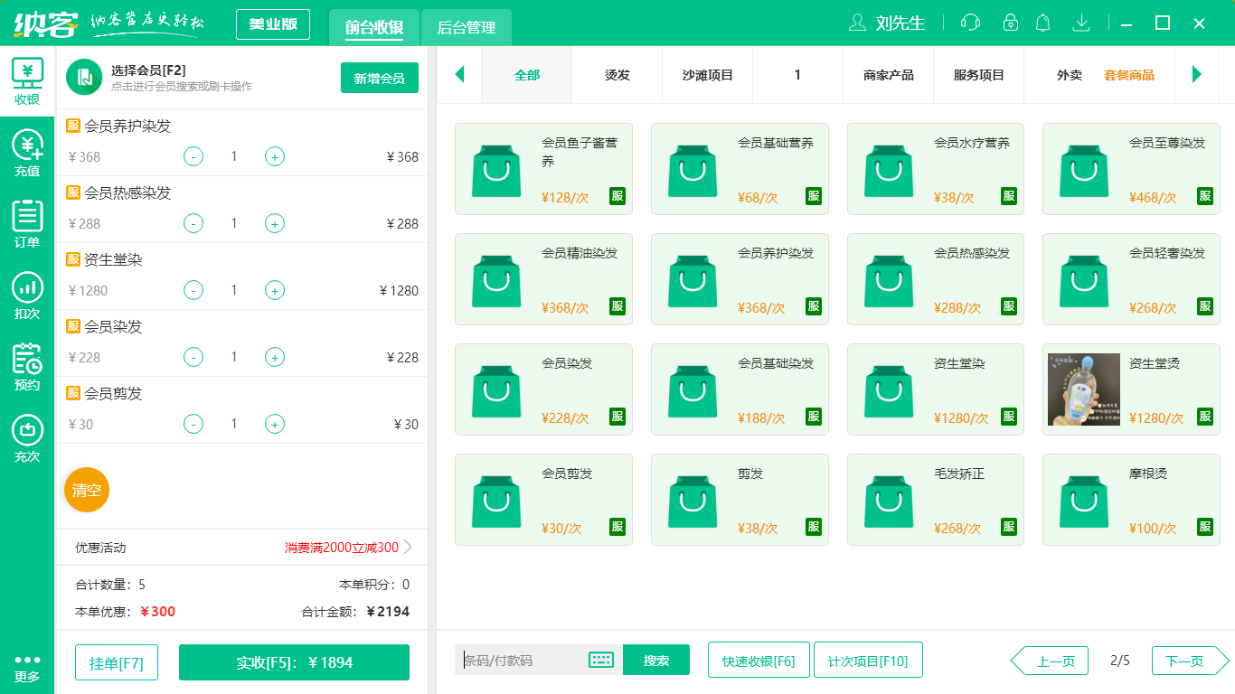Increase quantity of 会员剪发 with plus stepper
The image size is (1235, 694).
point(274,423)
